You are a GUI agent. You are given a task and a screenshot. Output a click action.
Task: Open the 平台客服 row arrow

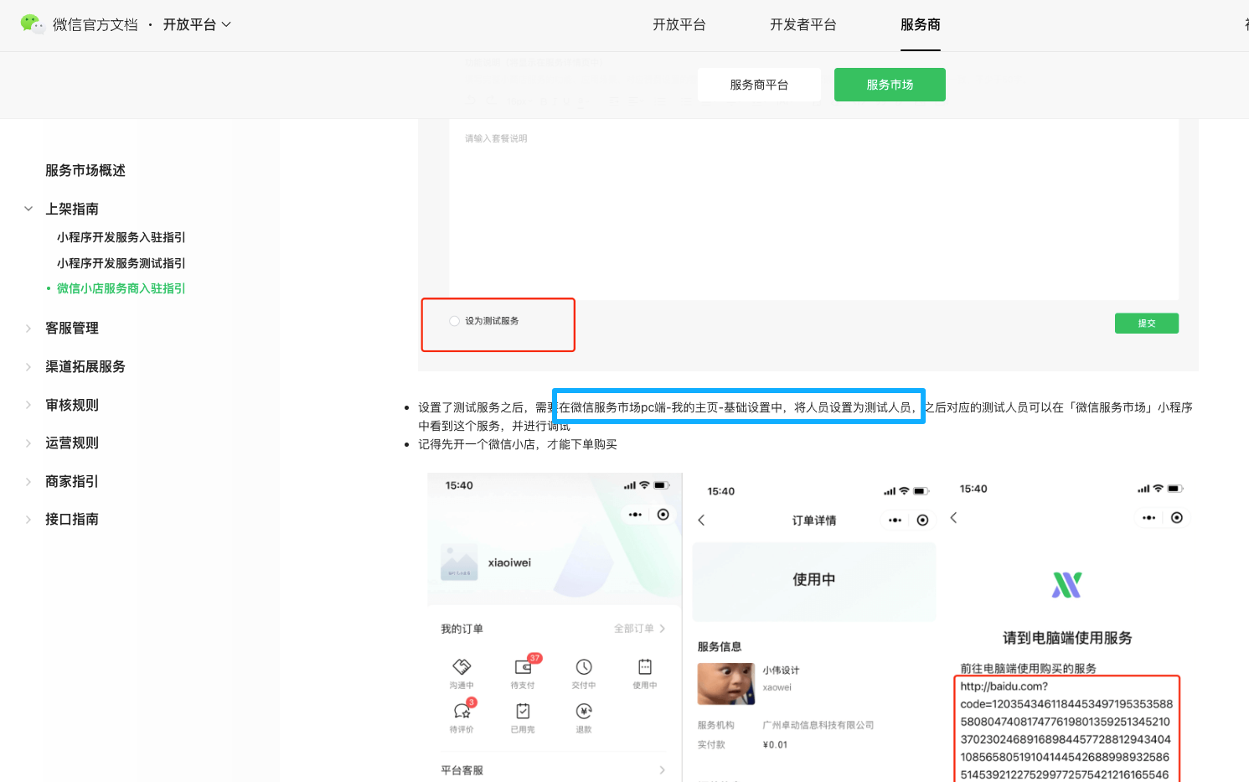coord(662,770)
